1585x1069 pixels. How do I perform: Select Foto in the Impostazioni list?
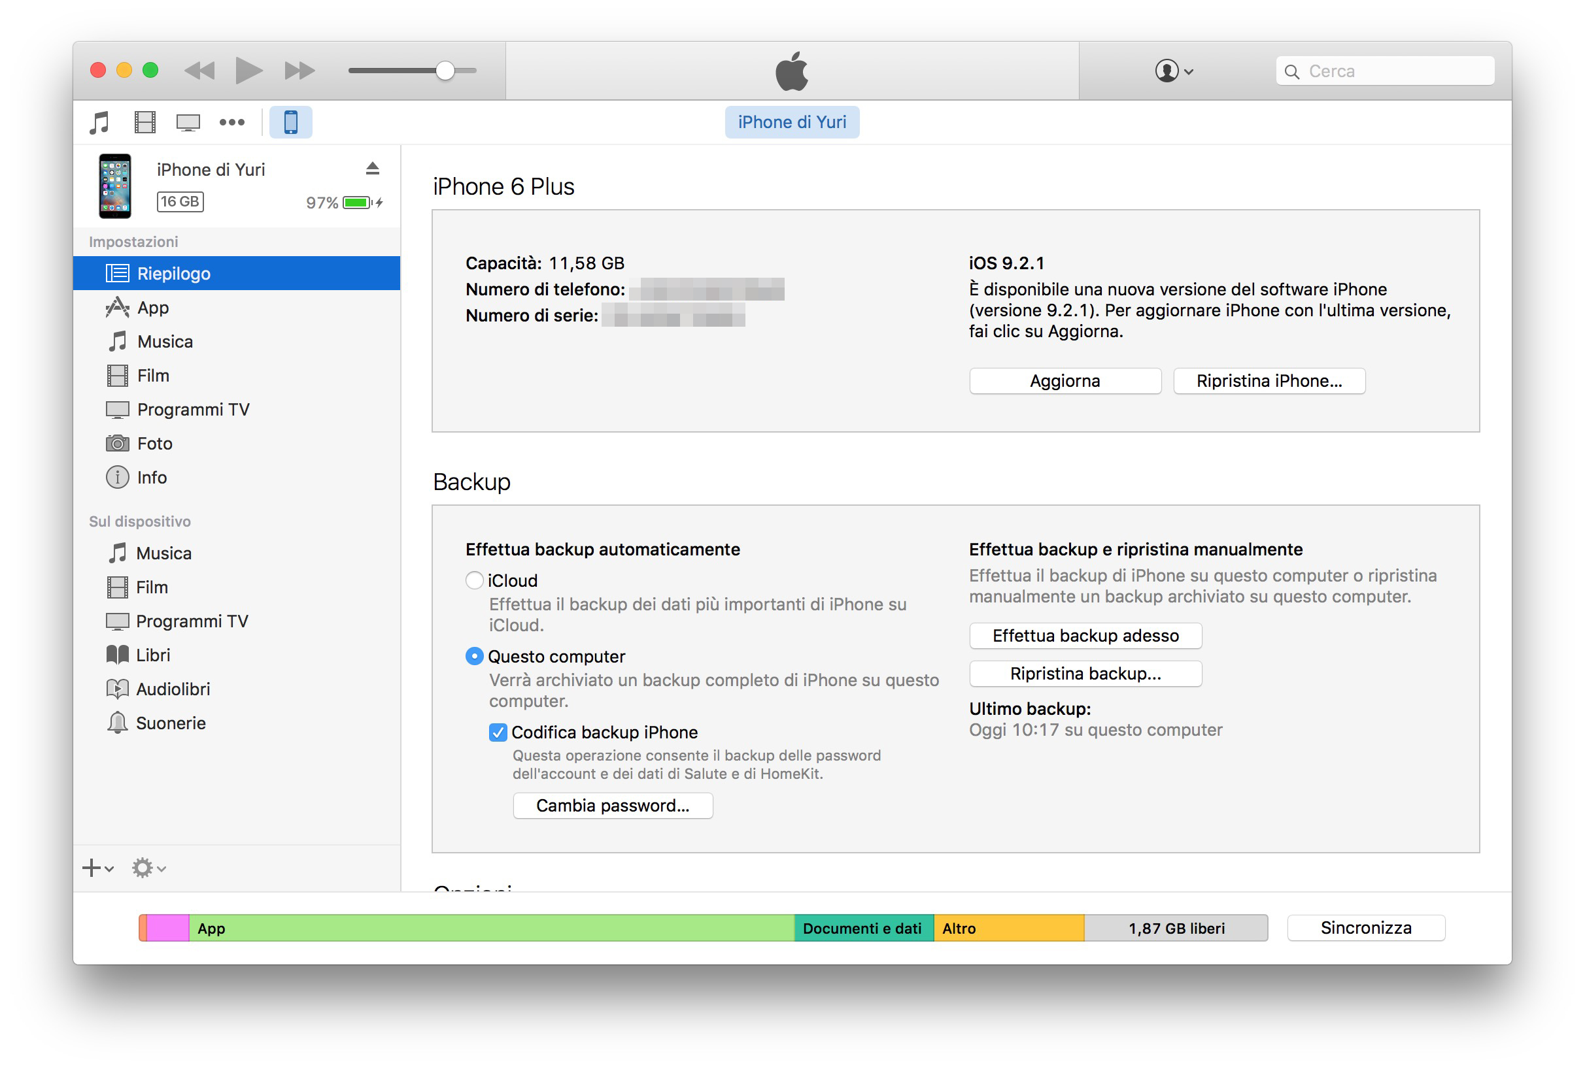pos(155,444)
